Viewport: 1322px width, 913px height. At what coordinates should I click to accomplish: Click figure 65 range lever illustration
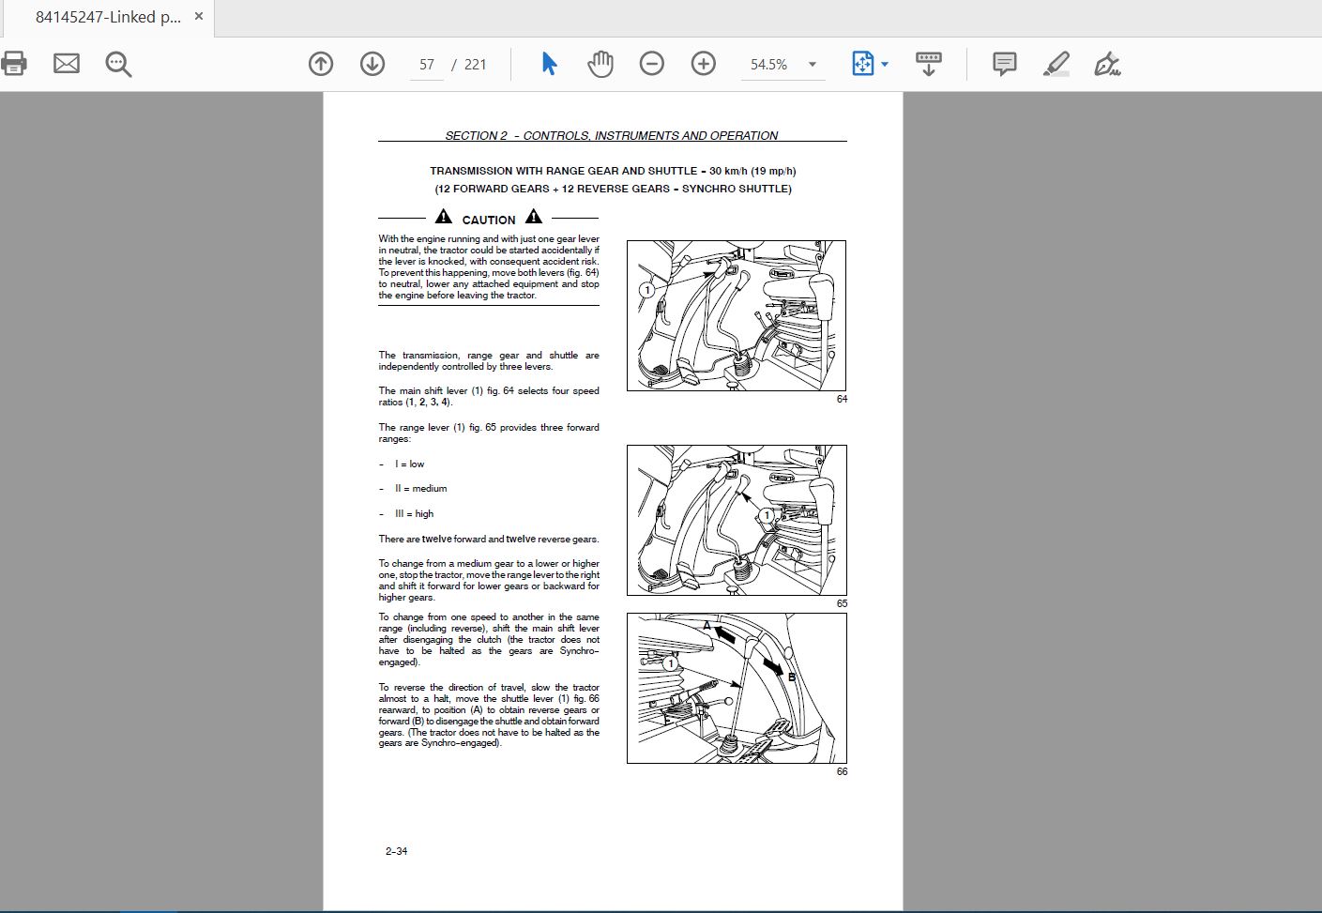tap(737, 520)
